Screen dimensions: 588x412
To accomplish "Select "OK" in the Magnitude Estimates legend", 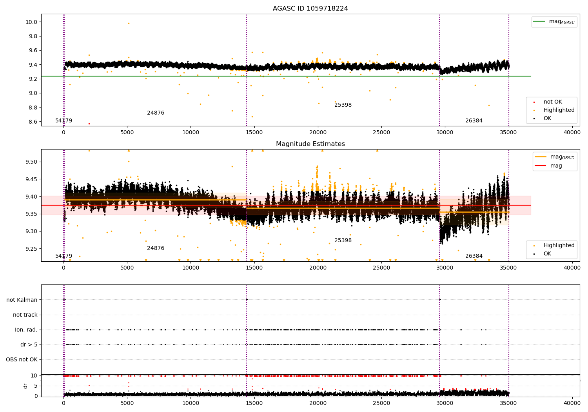I will (x=547, y=254).
